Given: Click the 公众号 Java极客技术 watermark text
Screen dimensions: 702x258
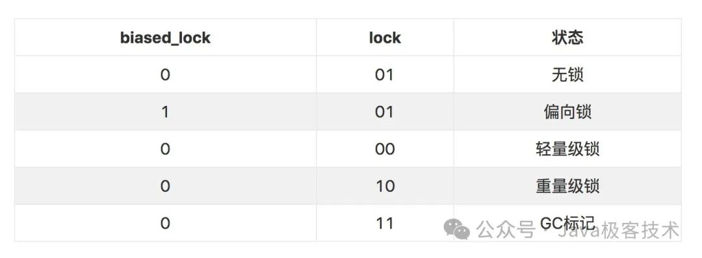Looking at the screenshot, I should pos(578,230).
